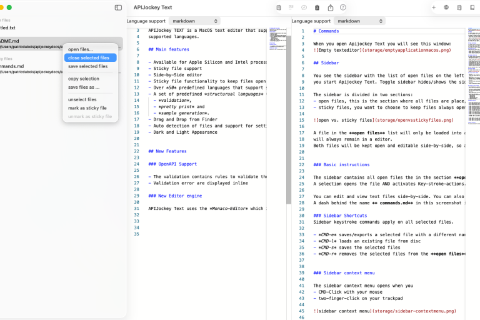Screen dimensions: 480x320
Task: Choose "save selected files" in context menu
Action: (x=87, y=66)
